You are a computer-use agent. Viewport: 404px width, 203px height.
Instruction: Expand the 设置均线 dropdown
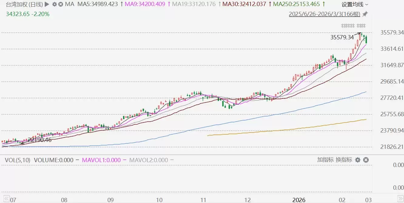[355, 4]
